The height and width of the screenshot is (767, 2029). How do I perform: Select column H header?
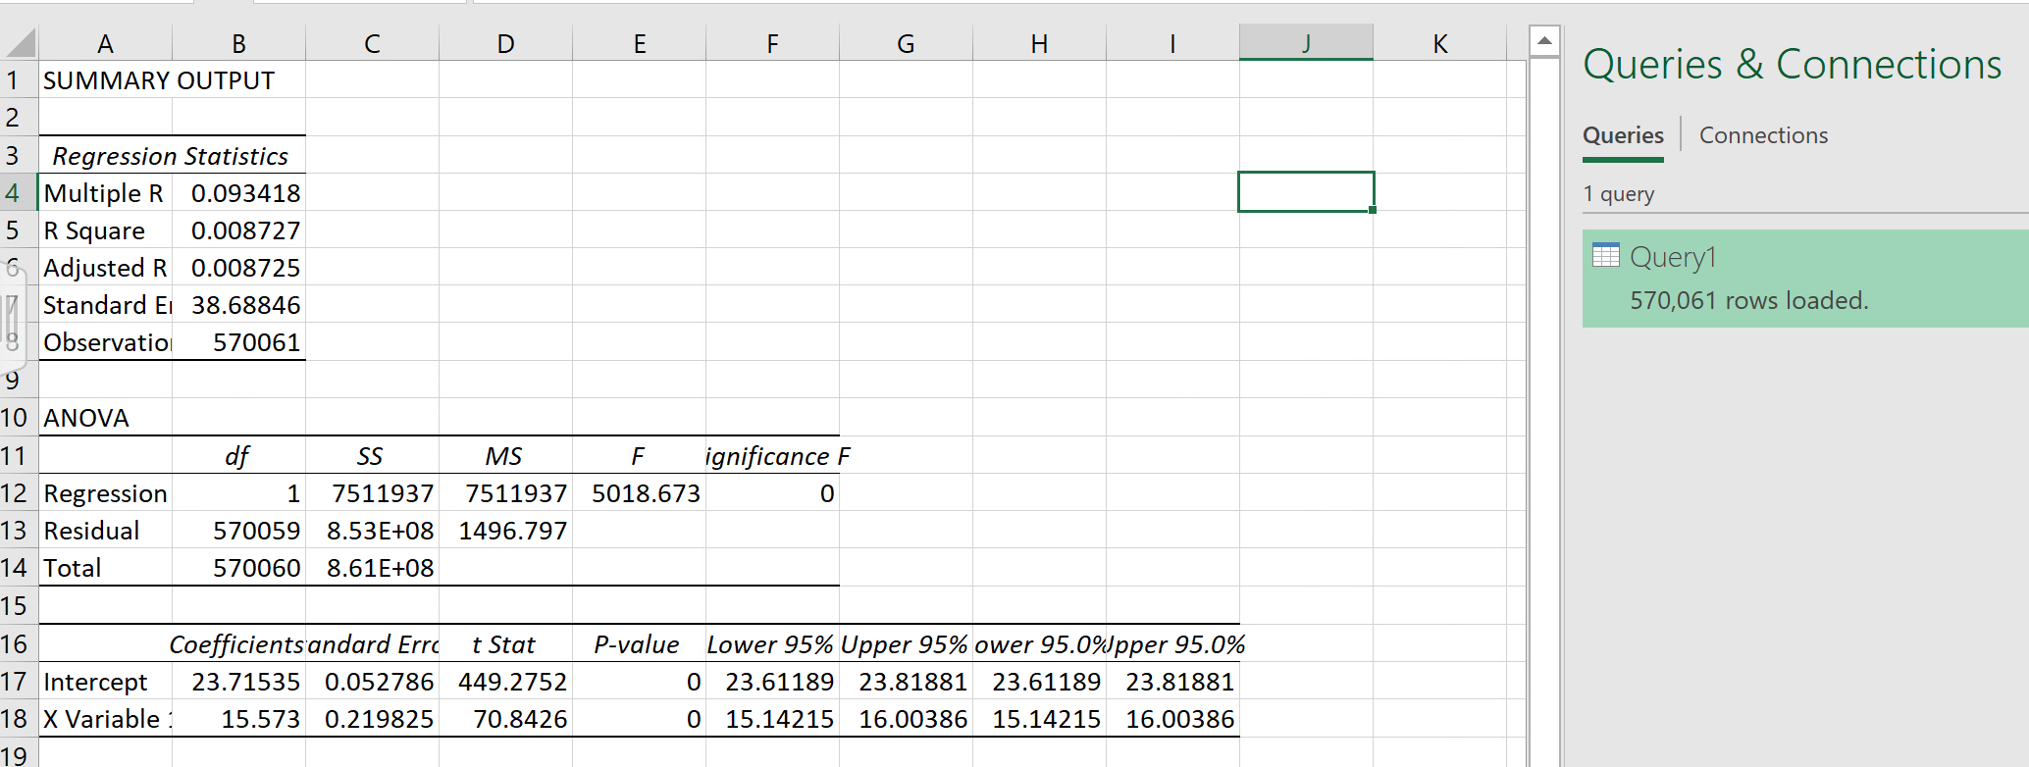(x=1040, y=43)
